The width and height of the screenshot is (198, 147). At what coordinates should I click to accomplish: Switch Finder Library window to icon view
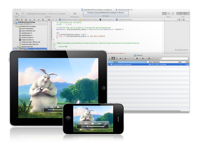coord(110,58)
